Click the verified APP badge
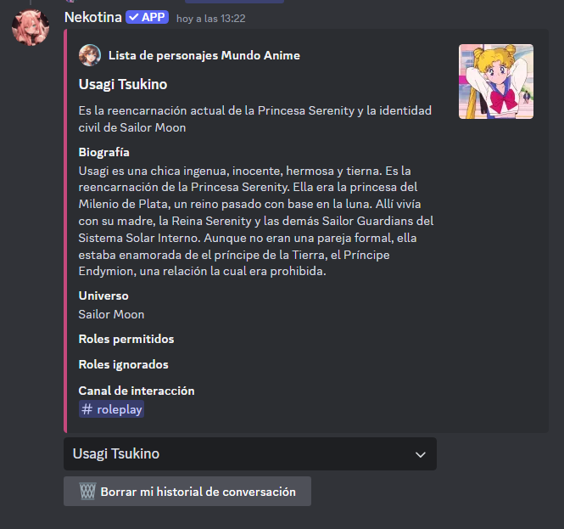The height and width of the screenshot is (529, 564). pyautogui.click(x=147, y=17)
